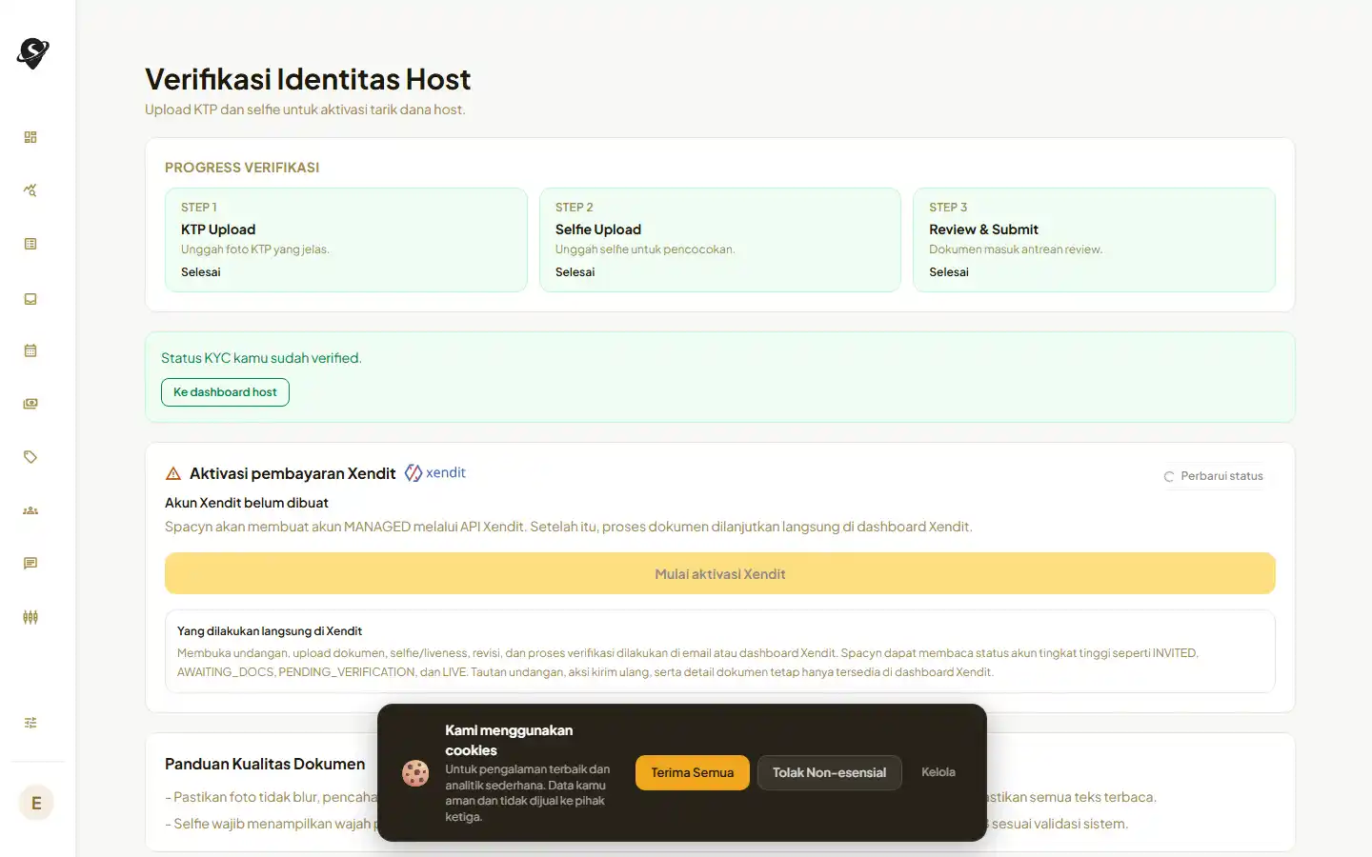Open the settings sliders sidebar icon
1372x857 pixels.
coord(30,723)
